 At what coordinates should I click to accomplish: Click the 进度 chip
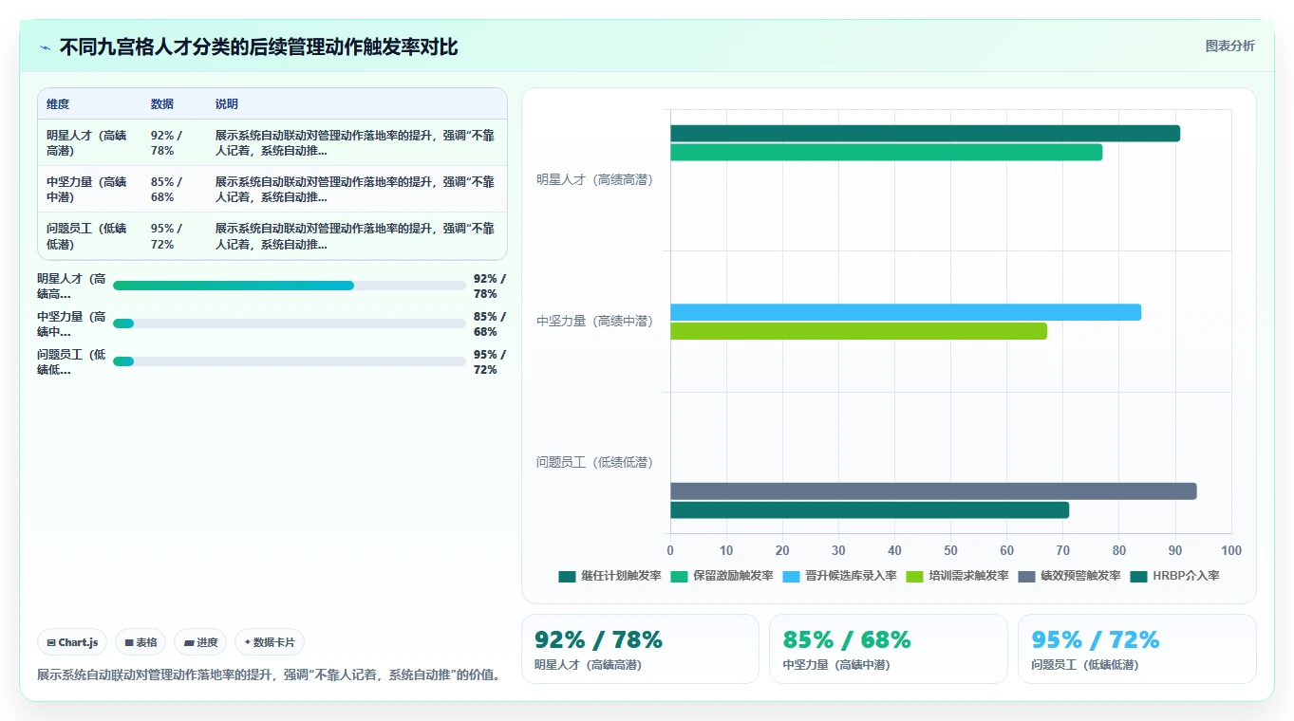pos(200,642)
